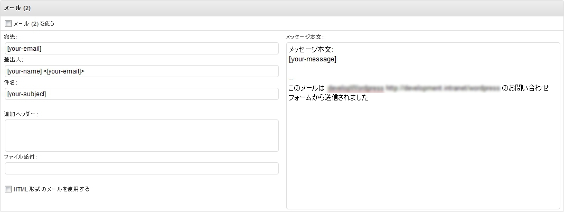This screenshot has width=564, height=212.
Task: Focus the empty 追加ヘッダー text area
Action: [x=142, y=135]
